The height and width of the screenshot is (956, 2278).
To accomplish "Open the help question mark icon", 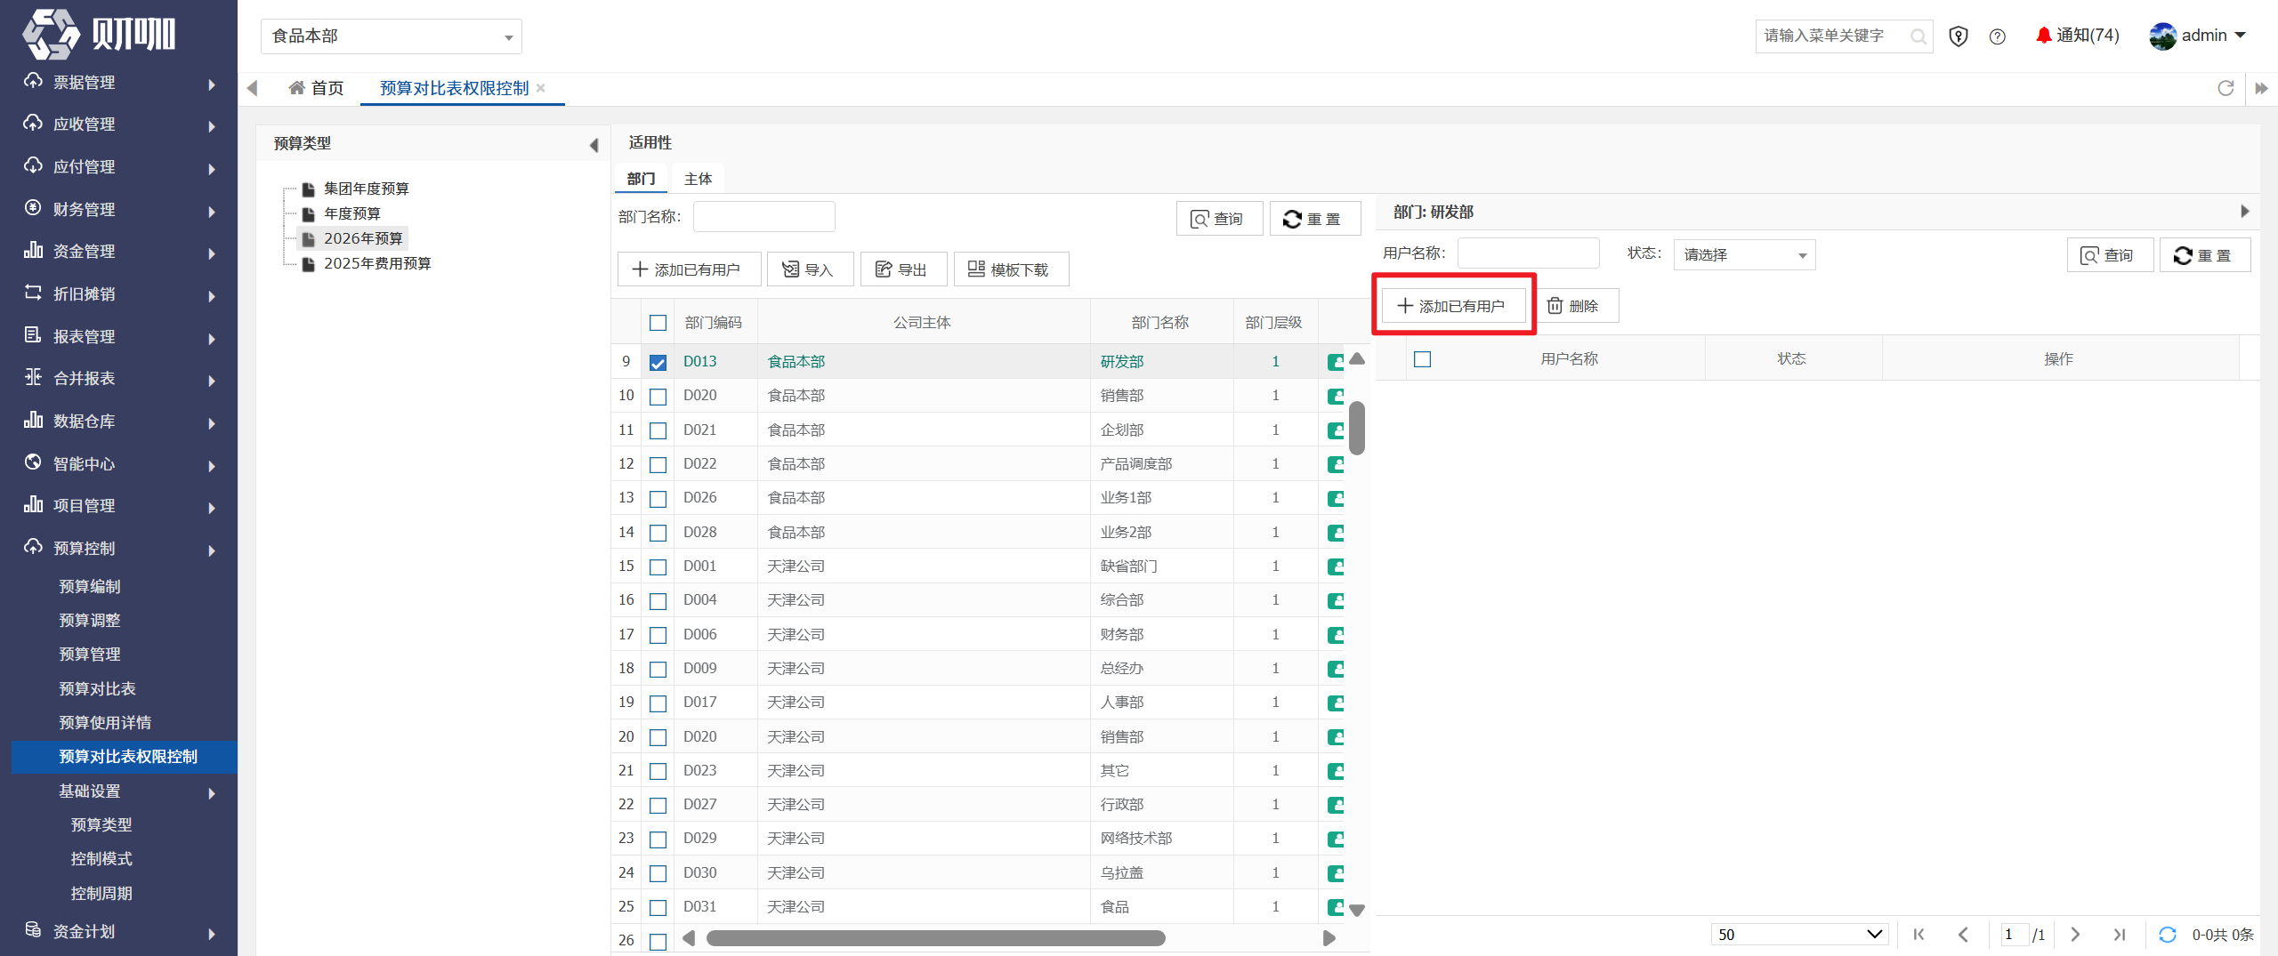I will click(1997, 36).
